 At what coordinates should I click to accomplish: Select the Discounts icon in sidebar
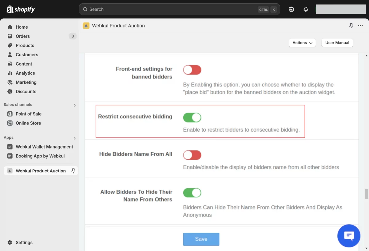(x=10, y=91)
